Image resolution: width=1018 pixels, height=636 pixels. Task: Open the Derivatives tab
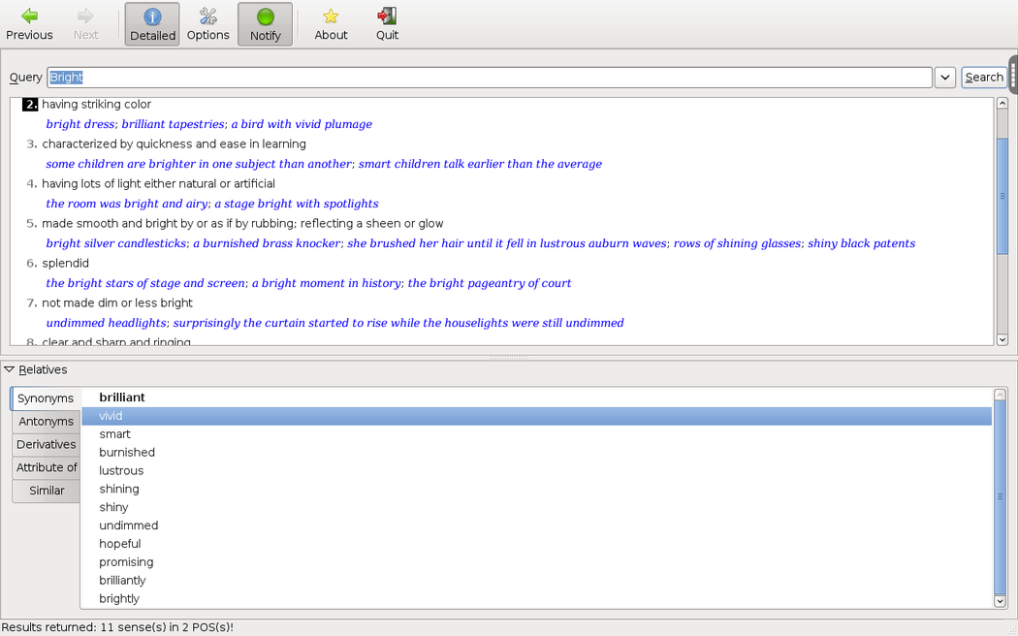[x=46, y=445]
